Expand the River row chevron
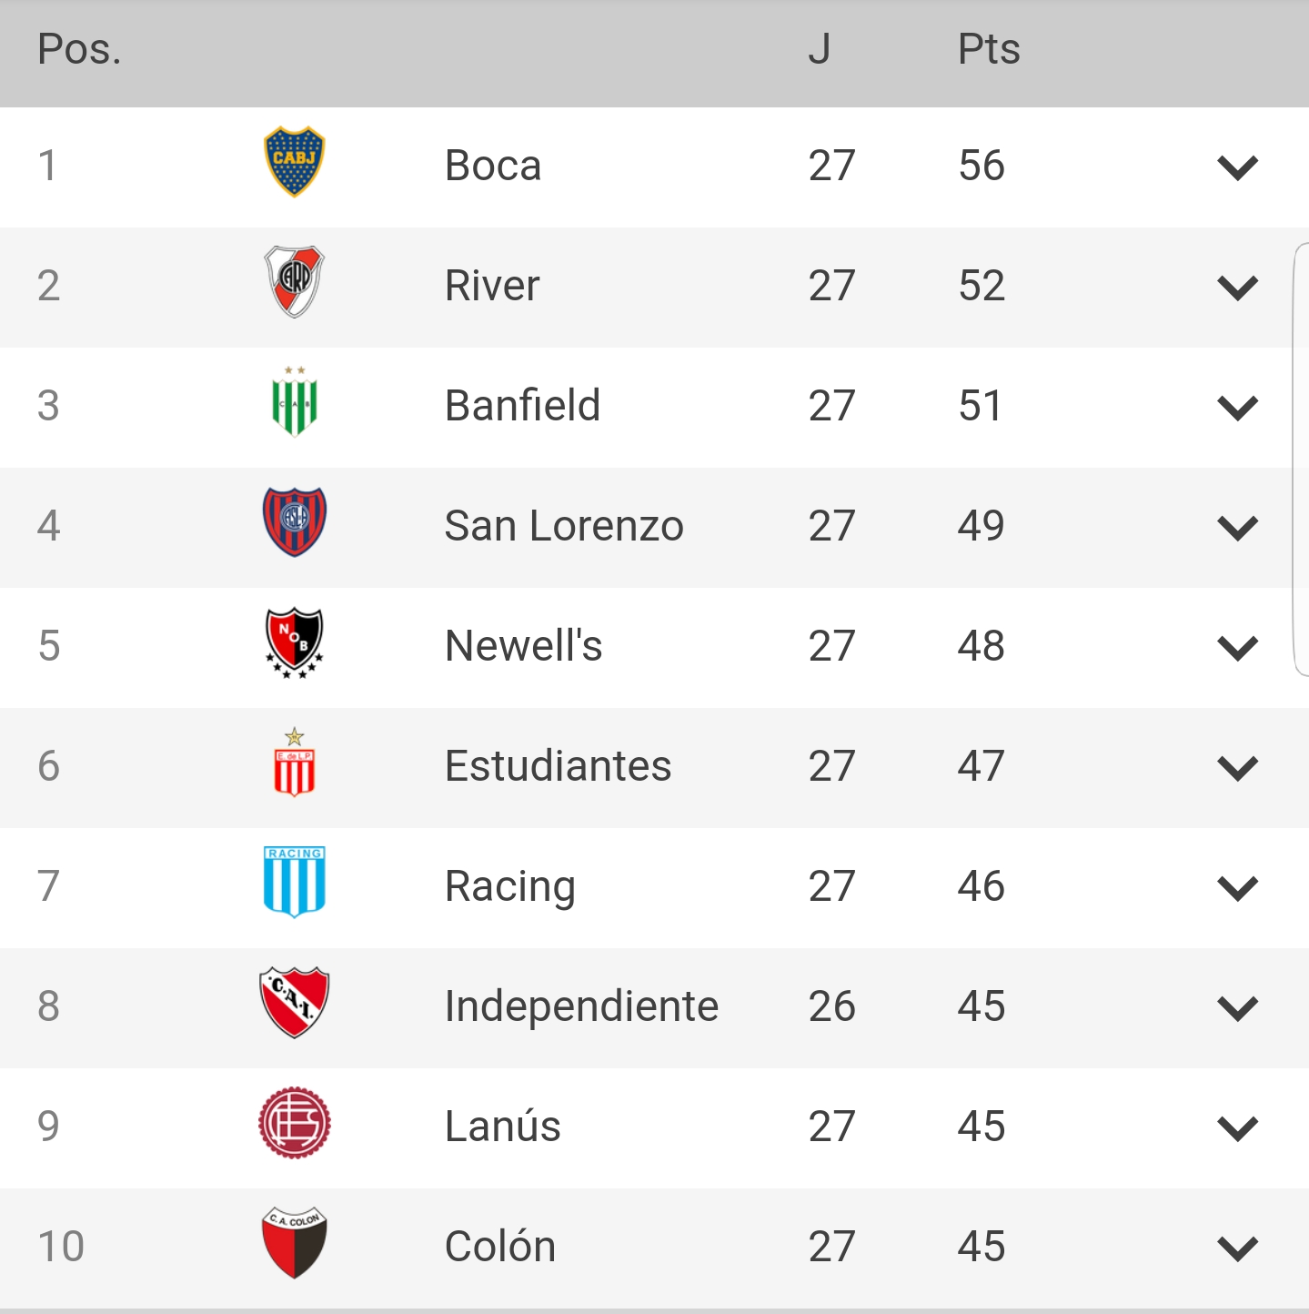The height and width of the screenshot is (1314, 1309). 1237,288
